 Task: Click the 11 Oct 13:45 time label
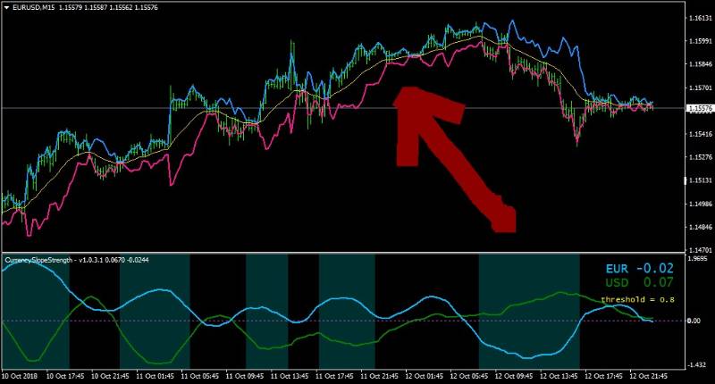coord(290,376)
